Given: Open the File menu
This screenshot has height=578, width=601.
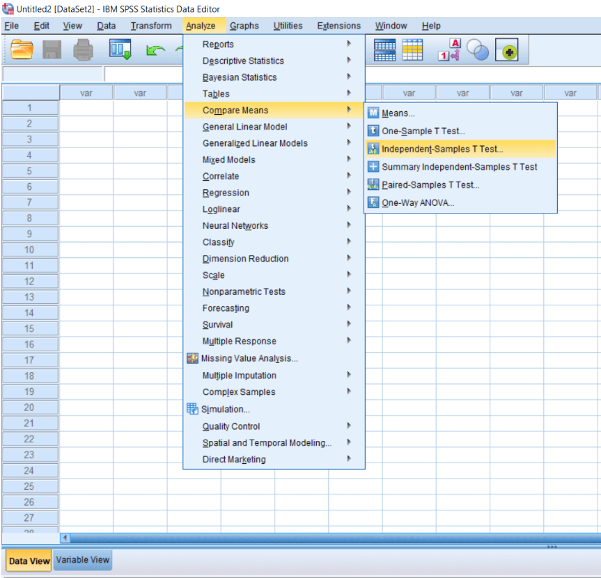Looking at the screenshot, I should coord(12,26).
